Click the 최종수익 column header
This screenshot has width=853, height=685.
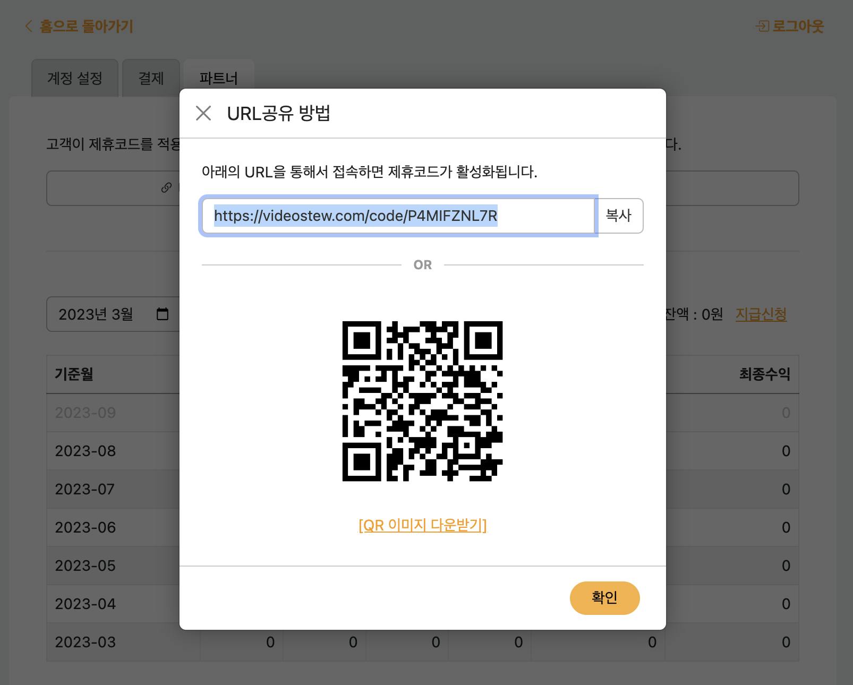tap(765, 374)
